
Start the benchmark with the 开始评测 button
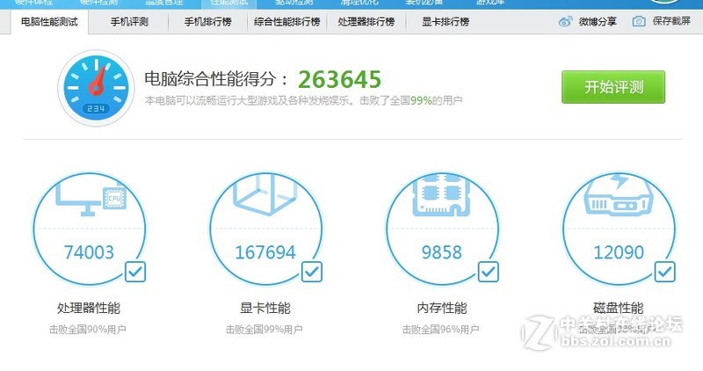[x=613, y=87]
